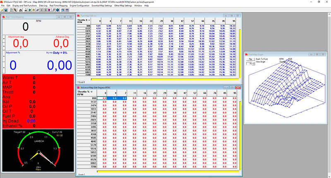Decrease Adjustment deg with down arrow

[4, 46]
